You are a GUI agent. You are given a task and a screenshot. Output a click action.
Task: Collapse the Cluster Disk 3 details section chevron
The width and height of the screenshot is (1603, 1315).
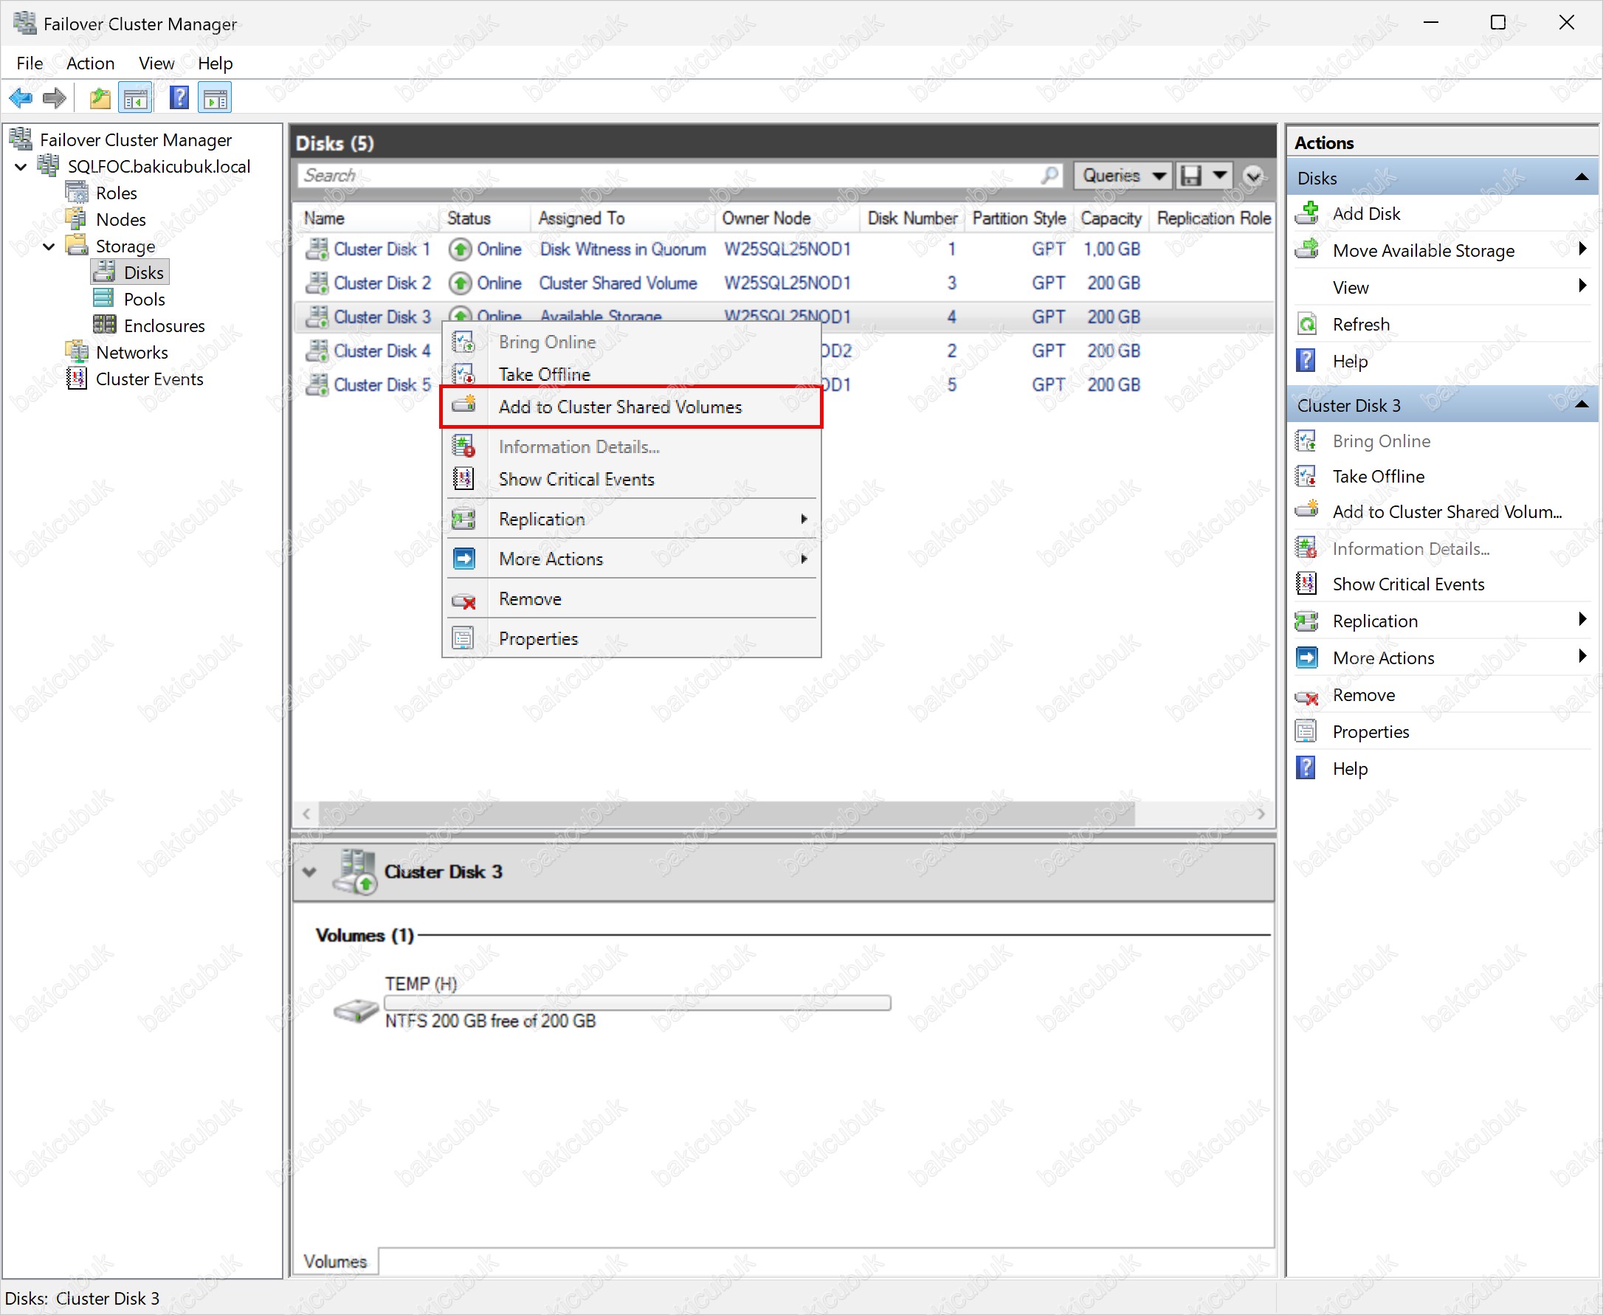[309, 871]
